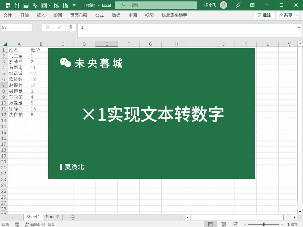This screenshot has height=227, width=303.
Task: Cancel entry with the X formula bar icon
Action: pyautogui.click(x=48, y=27)
